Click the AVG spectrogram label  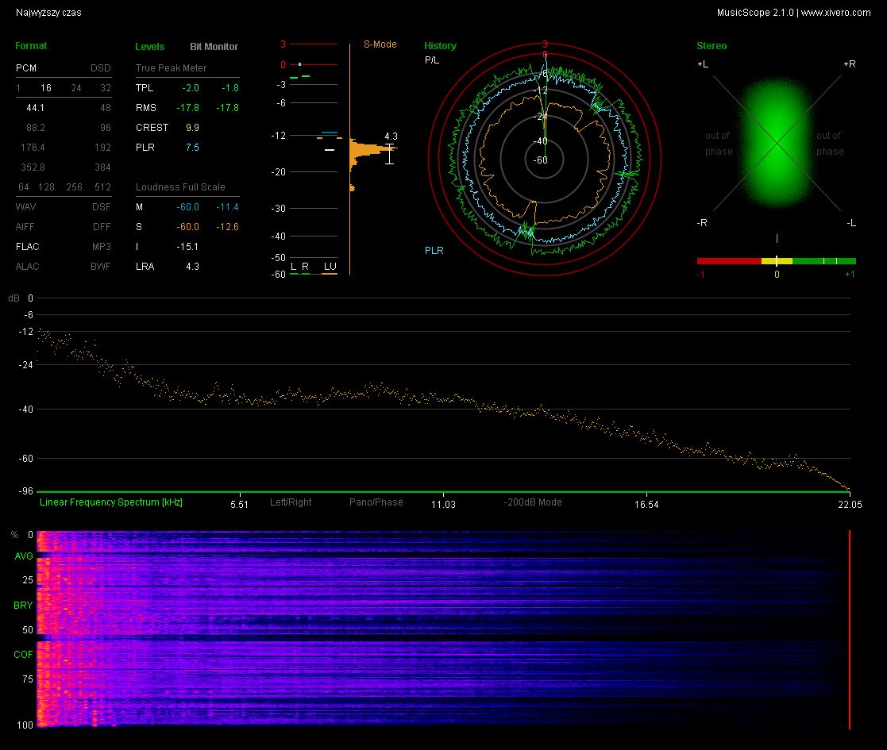click(24, 556)
